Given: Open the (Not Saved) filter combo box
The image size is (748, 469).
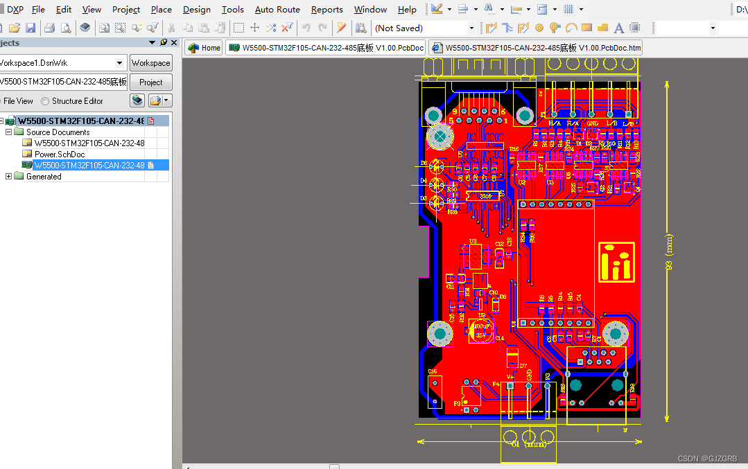Looking at the screenshot, I should click(471, 28).
